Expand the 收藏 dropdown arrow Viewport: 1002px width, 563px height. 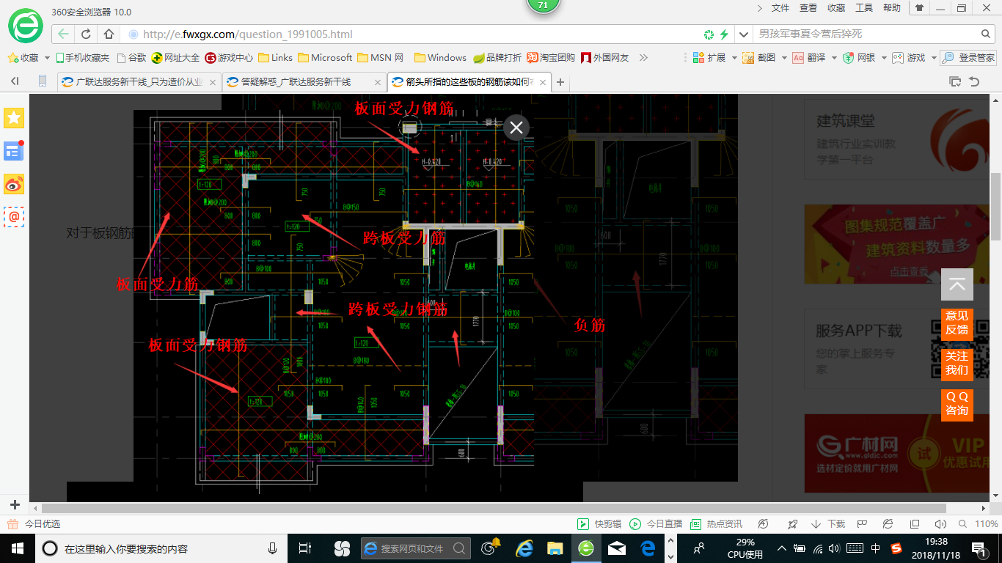point(47,57)
